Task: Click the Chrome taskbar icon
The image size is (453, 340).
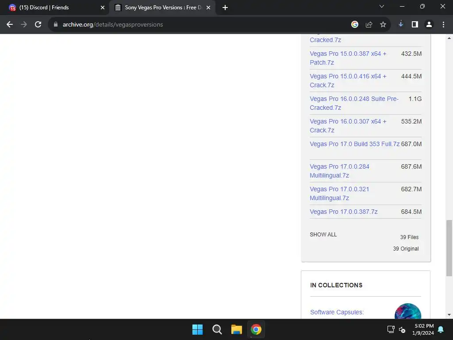Action: [256, 329]
